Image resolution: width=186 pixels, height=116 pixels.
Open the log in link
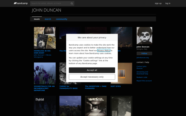[168, 3]
